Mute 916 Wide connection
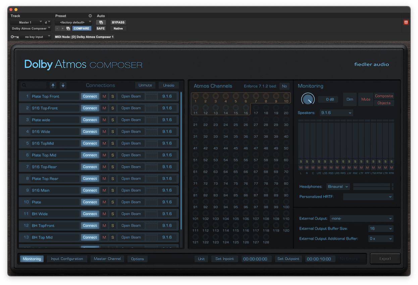This screenshot has width=418, height=285. 104,132
